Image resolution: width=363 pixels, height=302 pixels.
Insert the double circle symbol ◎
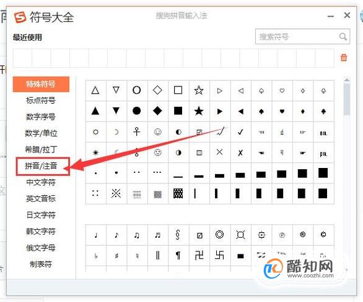click(x=219, y=235)
